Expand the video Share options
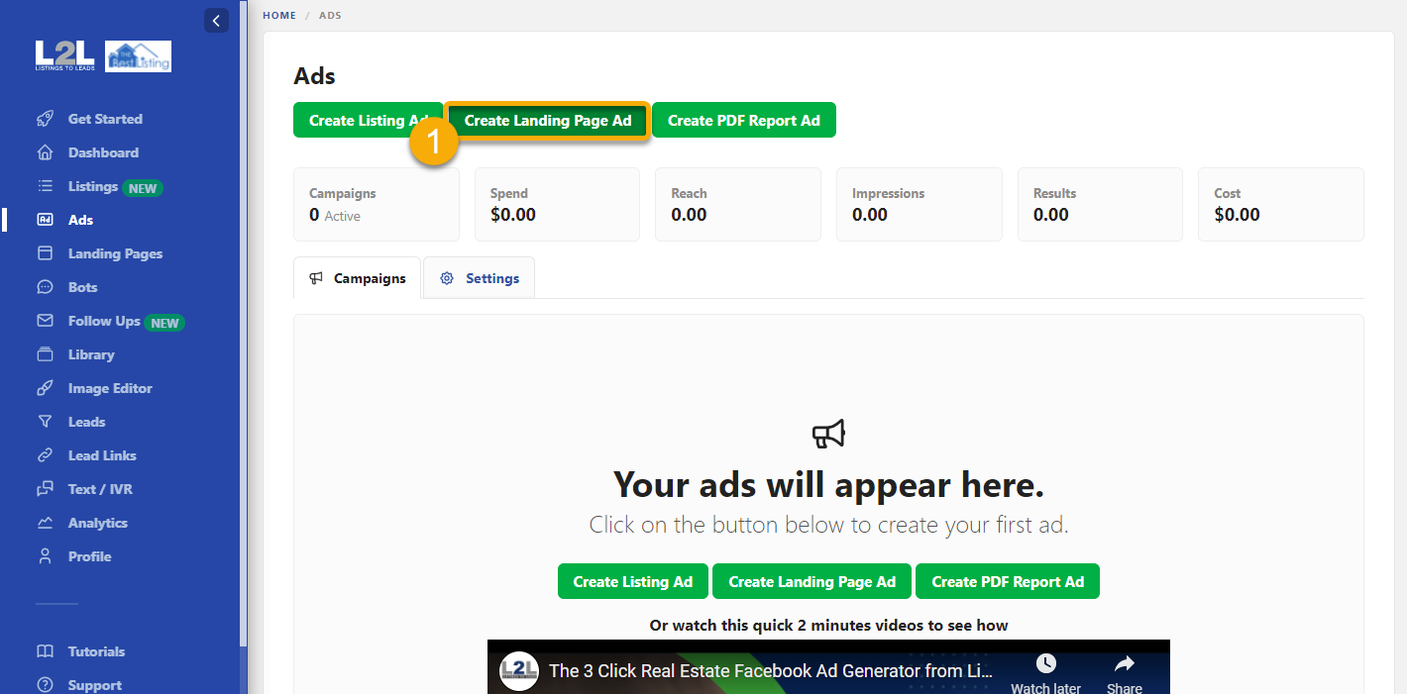 (x=1124, y=669)
